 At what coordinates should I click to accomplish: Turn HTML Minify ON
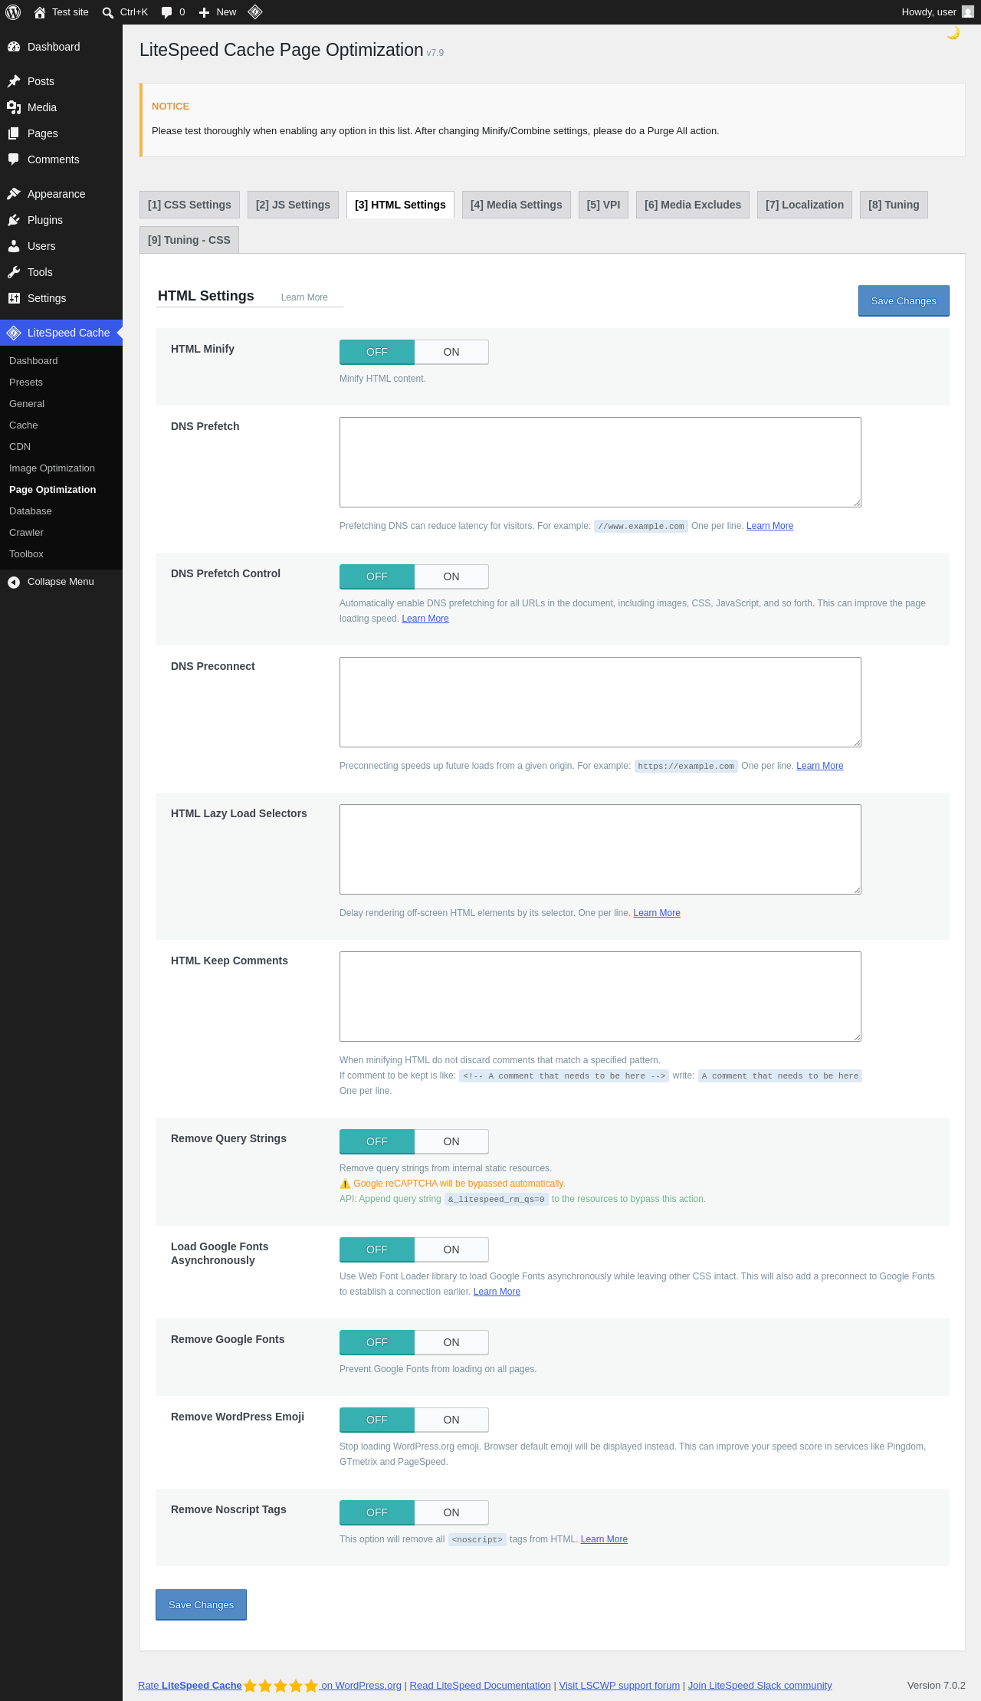point(451,352)
